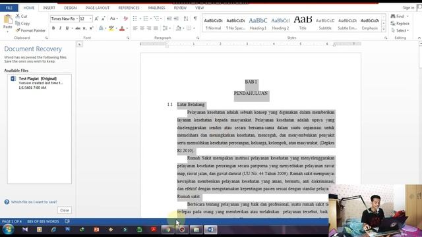This screenshot has width=422, height=237.
Task: Switch to the REFERENCES tab
Action: click(x=129, y=8)
